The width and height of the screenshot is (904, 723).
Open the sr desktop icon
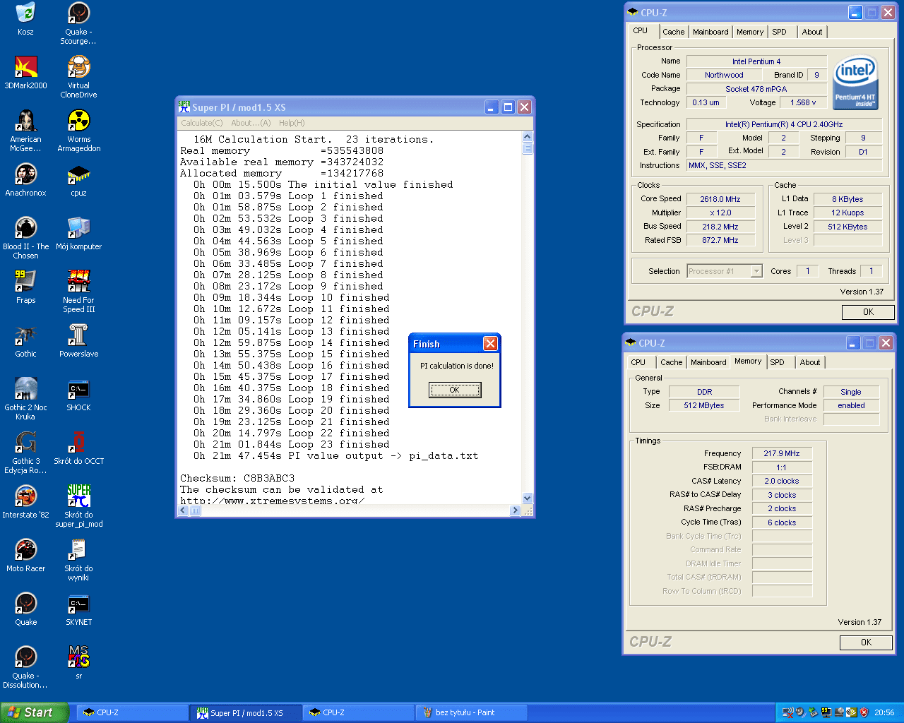point(78,663)
